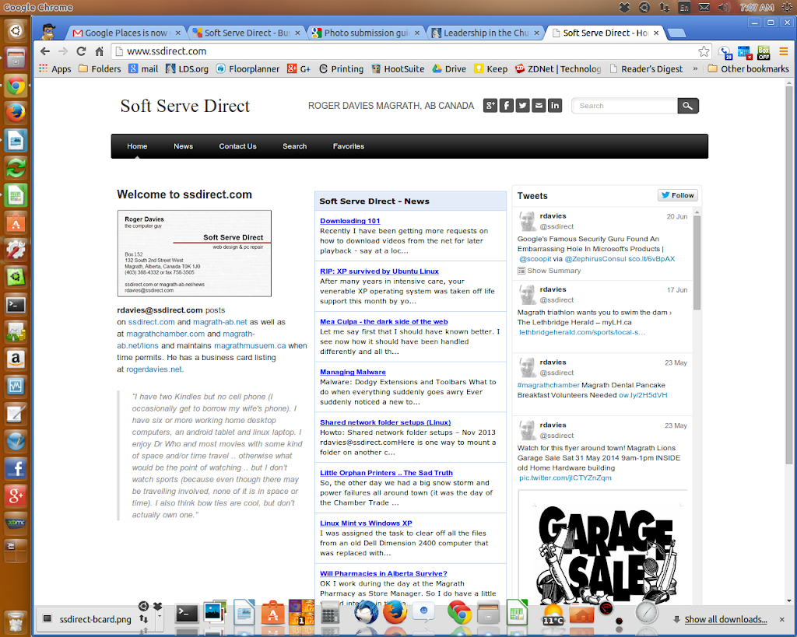This screenshot has width=797, height=637.
Task: Close the downloads bar
Action: (781, 619)
